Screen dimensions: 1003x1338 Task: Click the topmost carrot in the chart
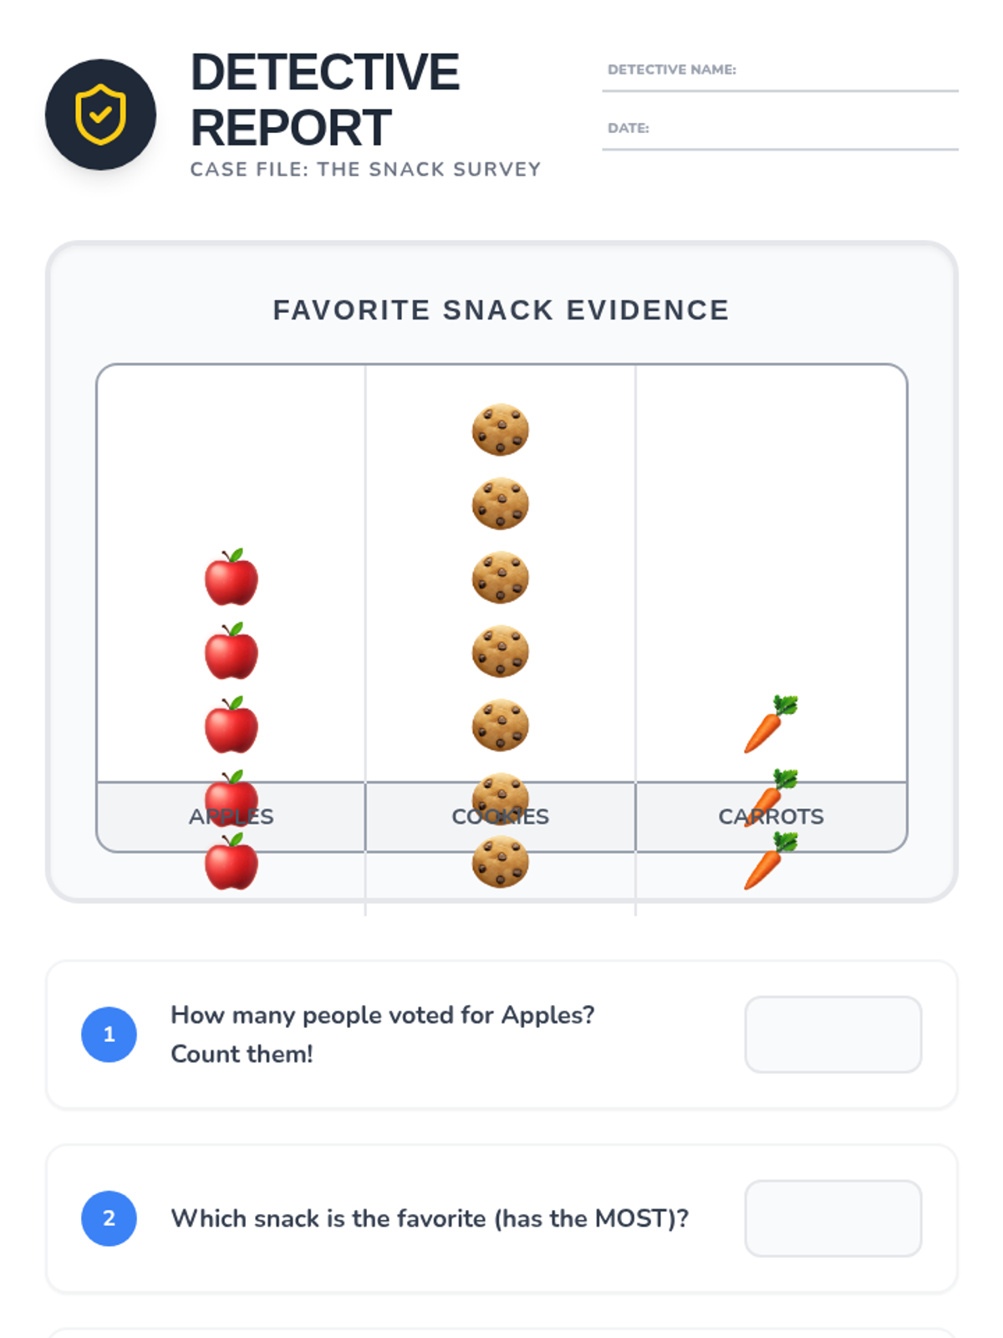click(771, 724)
